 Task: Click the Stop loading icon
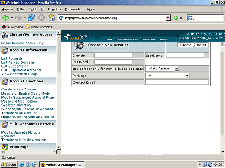click(41, 18)
